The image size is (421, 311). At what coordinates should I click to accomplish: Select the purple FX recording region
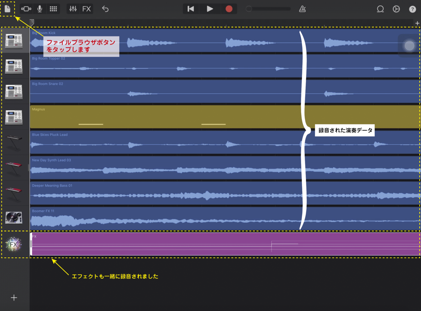tap(225, 244)
